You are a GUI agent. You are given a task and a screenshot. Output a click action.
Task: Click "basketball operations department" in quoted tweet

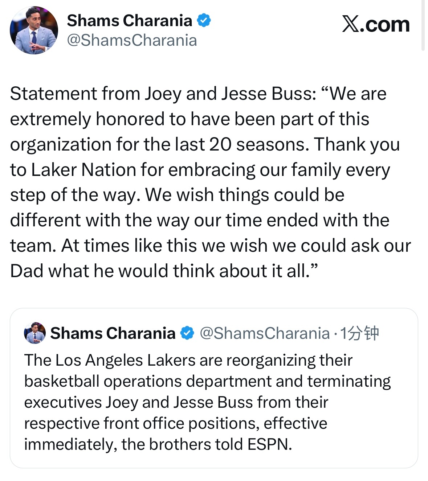click(148, 381)
